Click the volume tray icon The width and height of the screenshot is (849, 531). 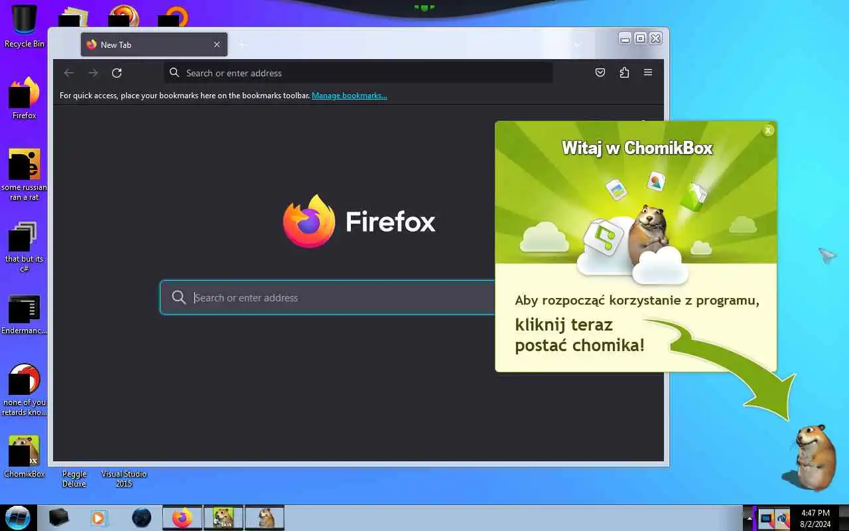[783, 518]
